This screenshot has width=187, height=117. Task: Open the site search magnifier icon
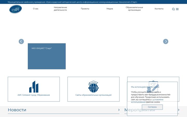pyautogui.click(x=173, y=9)
